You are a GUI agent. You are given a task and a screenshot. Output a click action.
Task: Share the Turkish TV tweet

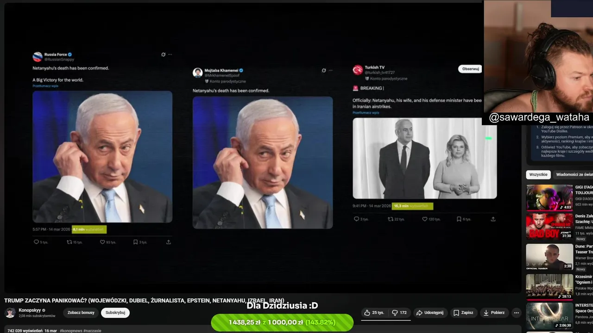tap(493, 219)
